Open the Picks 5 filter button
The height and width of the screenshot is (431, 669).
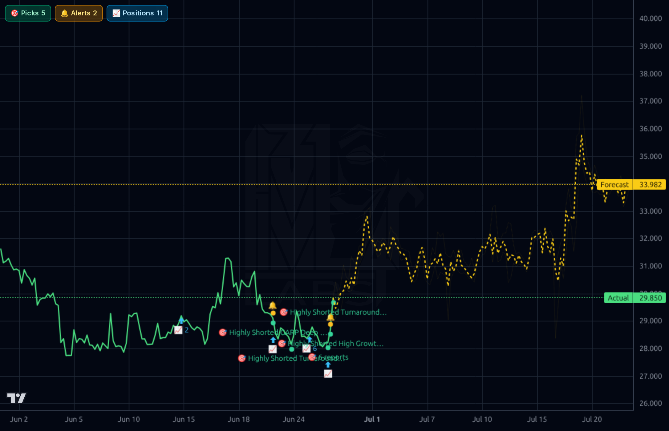pyautogui.click(x=28, y=13)
